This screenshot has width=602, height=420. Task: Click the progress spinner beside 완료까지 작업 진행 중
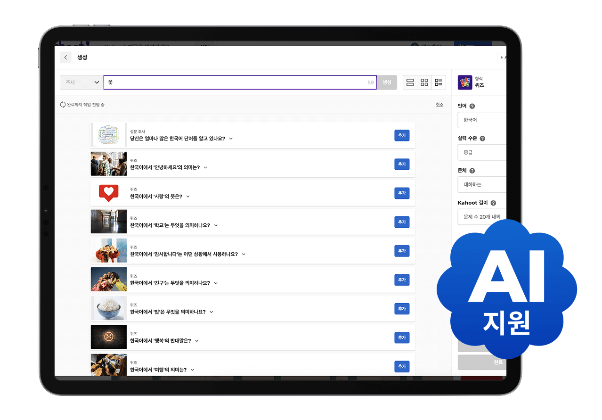pos(63,105)
